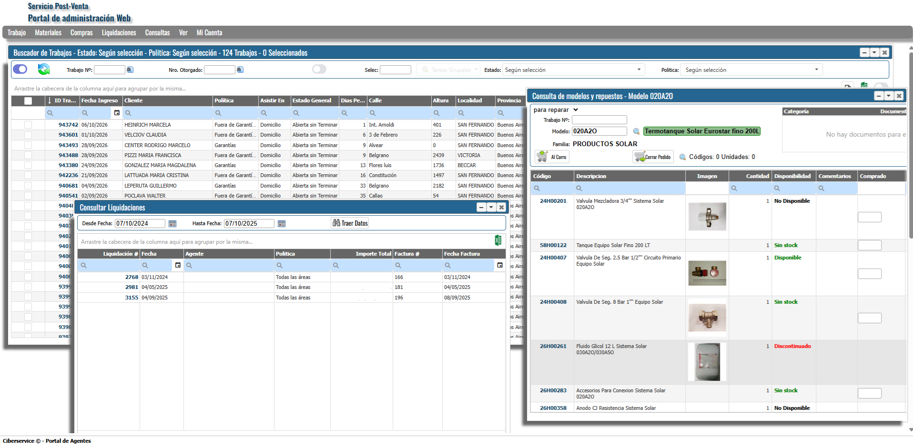Collapse the Consulta de modelos window with its arrow button
Image resolution: width=913 pixels, height=448 pixels.
tap(889, 96)
